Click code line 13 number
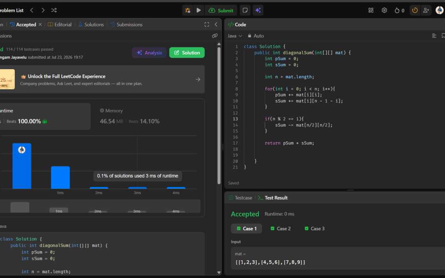This screenshot has height=278, width=445. pos(235,119)
